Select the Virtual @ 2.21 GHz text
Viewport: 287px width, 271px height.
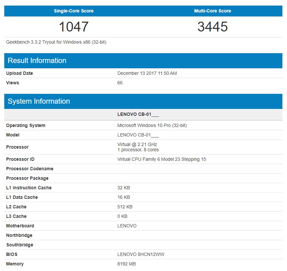[x=137, y=144]
